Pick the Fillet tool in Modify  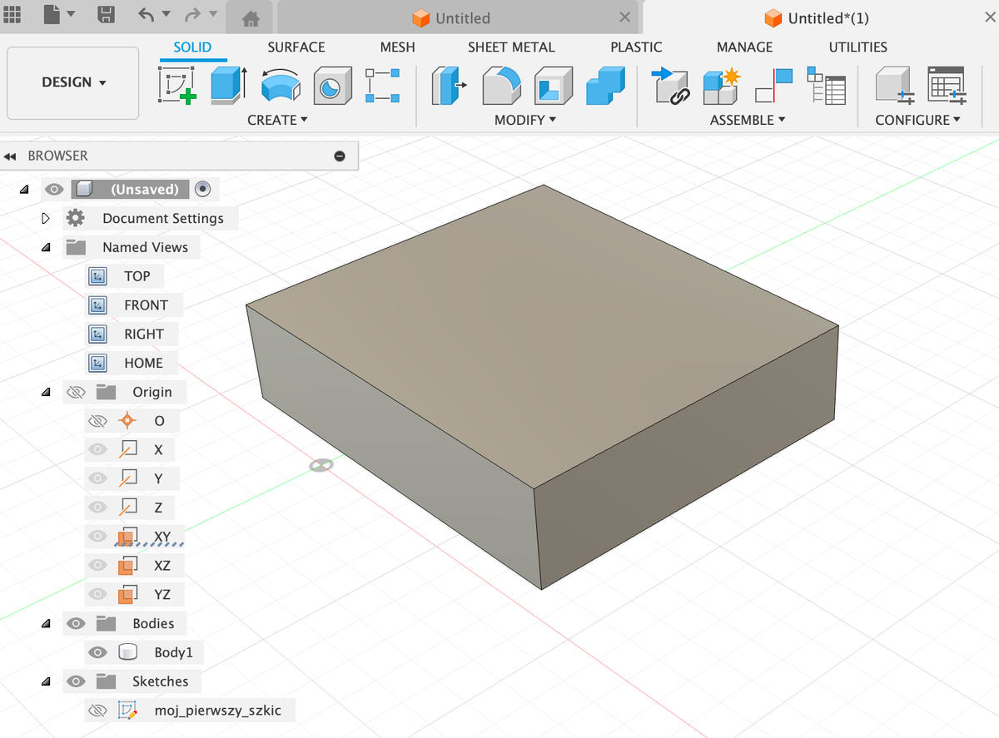(501, 86)
